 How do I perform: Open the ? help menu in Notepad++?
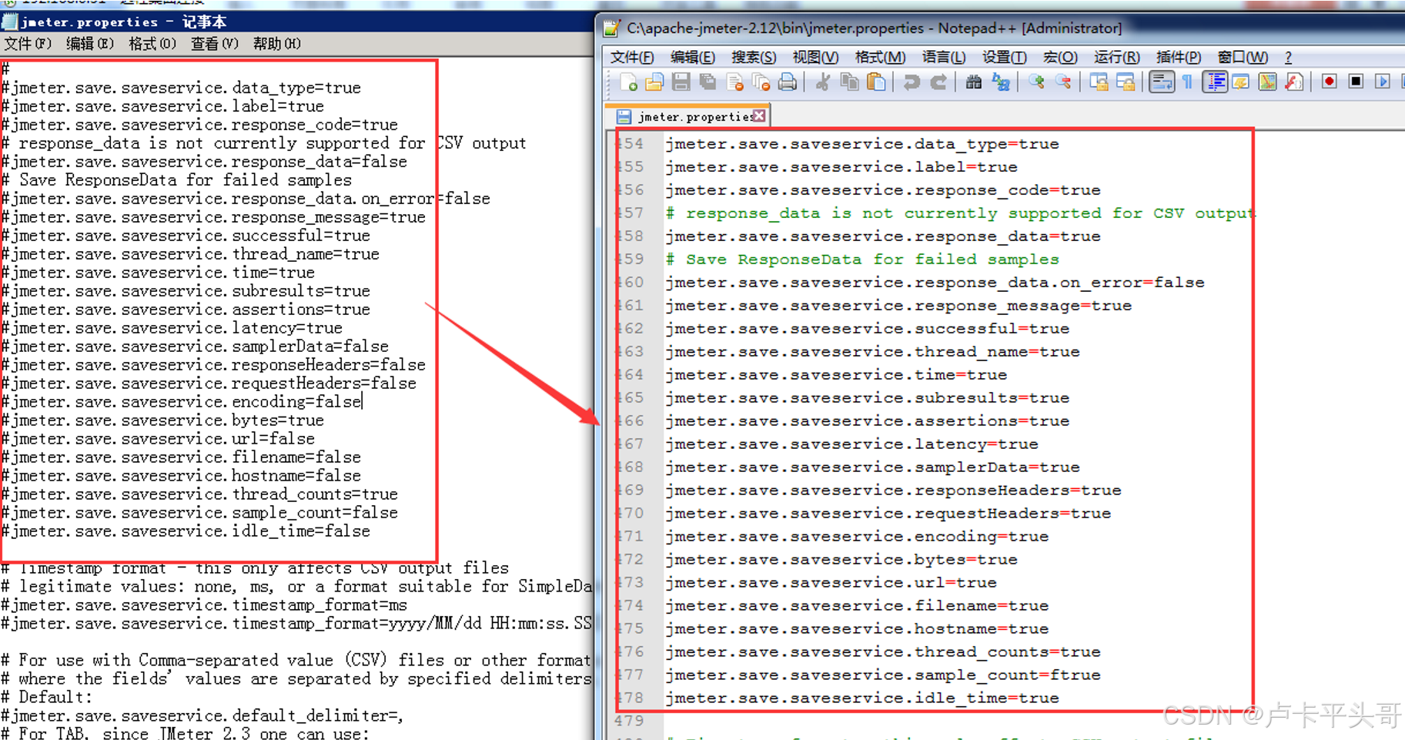(1288, 57)
